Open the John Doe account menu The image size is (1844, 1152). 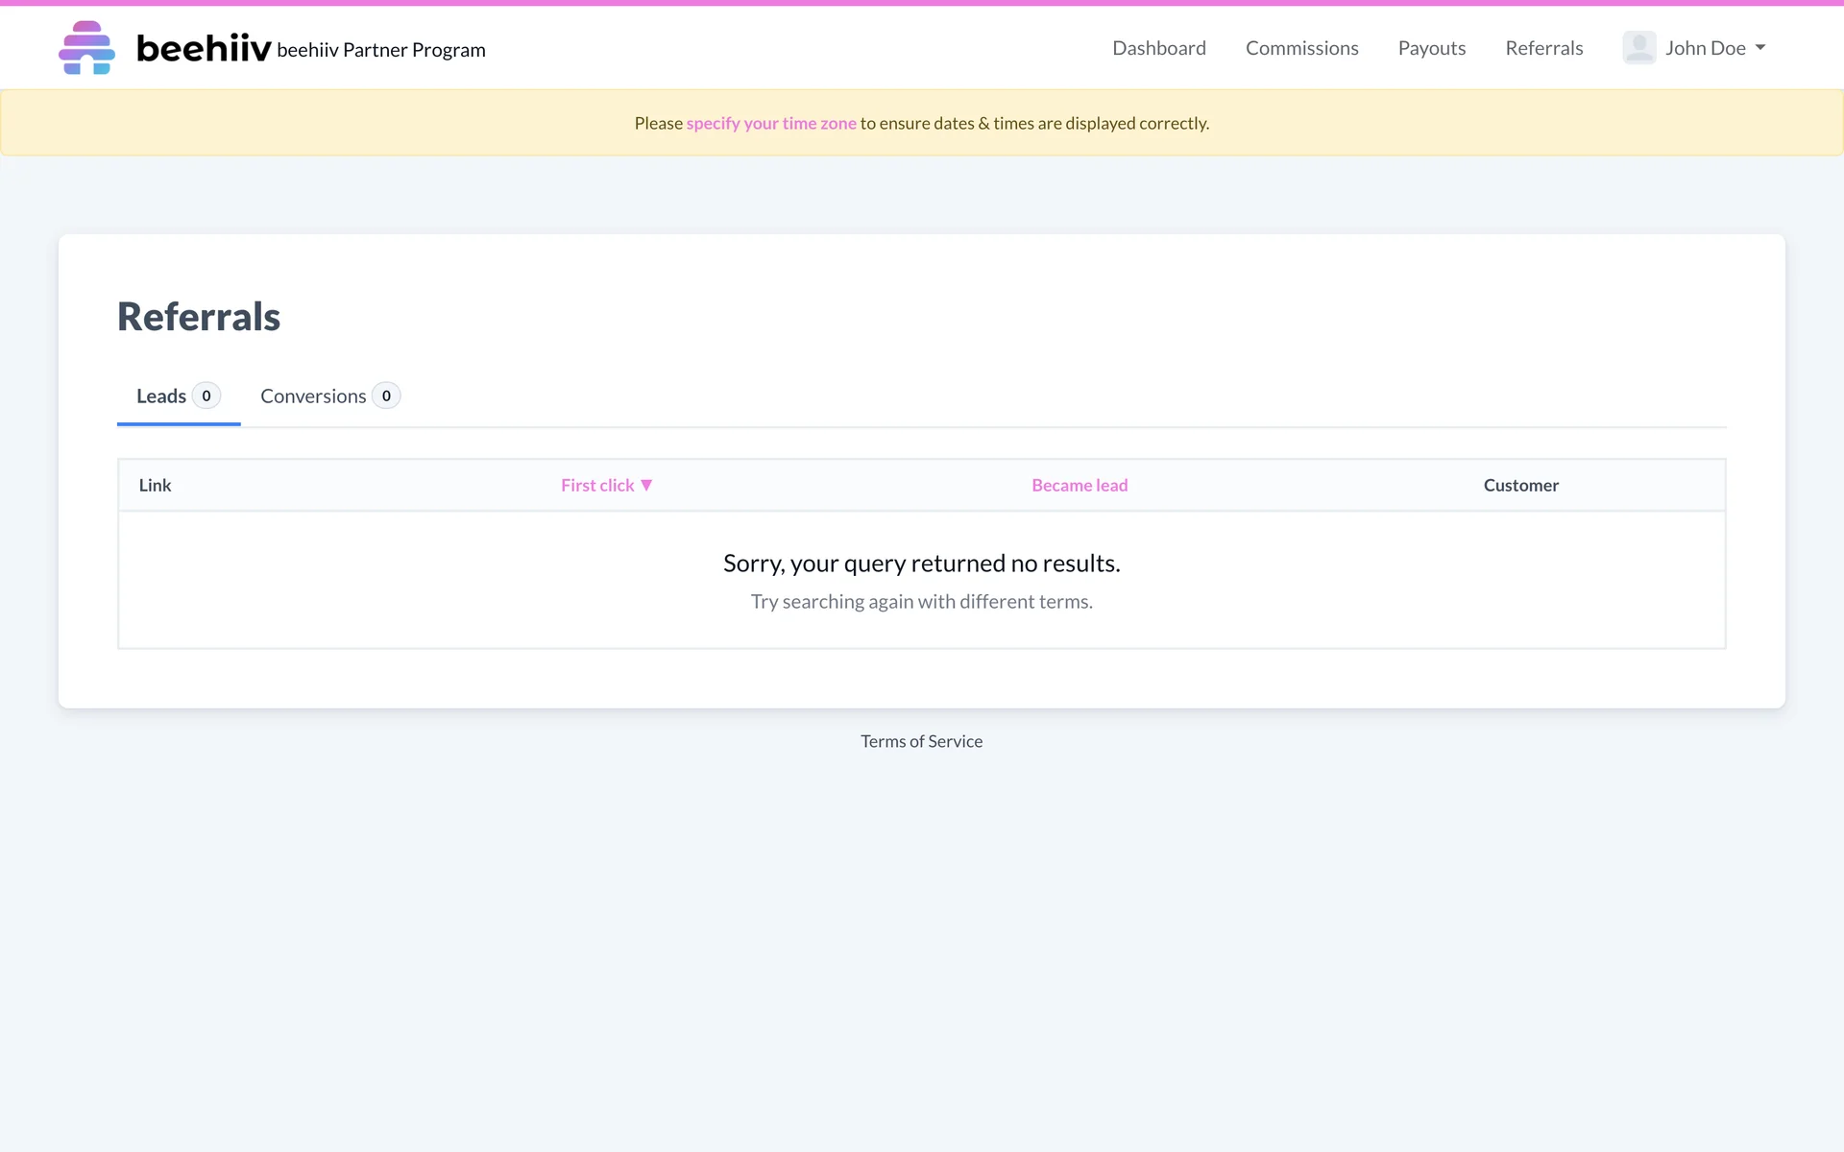click(x=1704, y=48)
